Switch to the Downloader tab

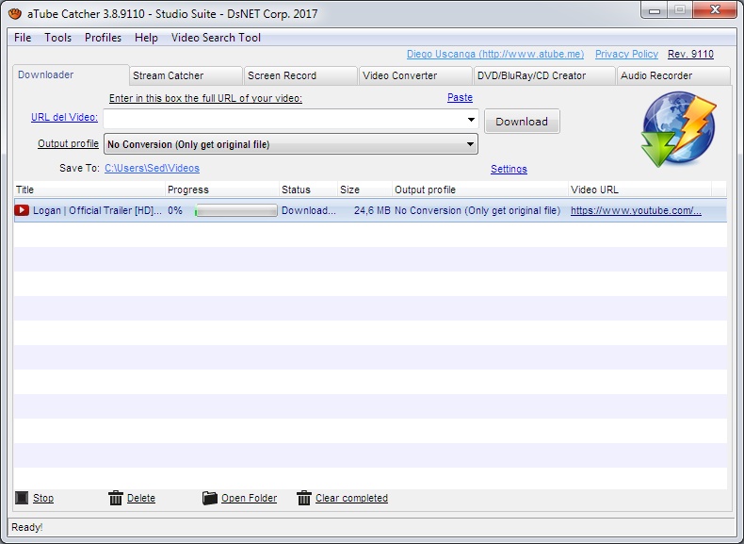point(71,74)
